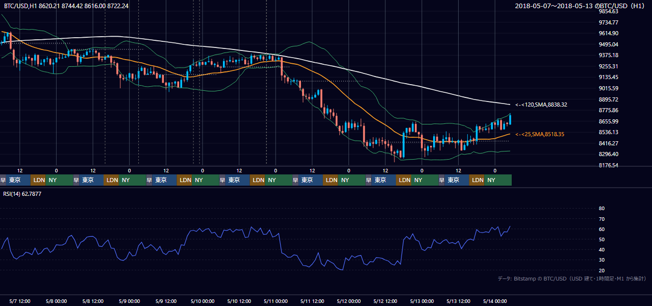
Task: Click the 5/10 12:00 date label
Action: click(239, 301)
